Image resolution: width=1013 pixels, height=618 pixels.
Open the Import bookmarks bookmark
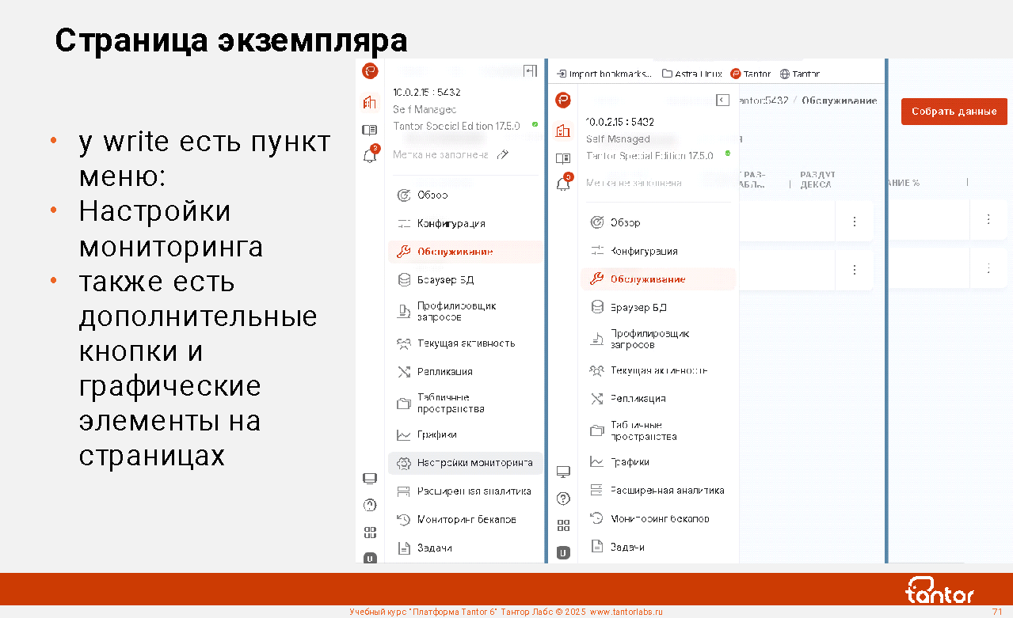coord(604,74)
